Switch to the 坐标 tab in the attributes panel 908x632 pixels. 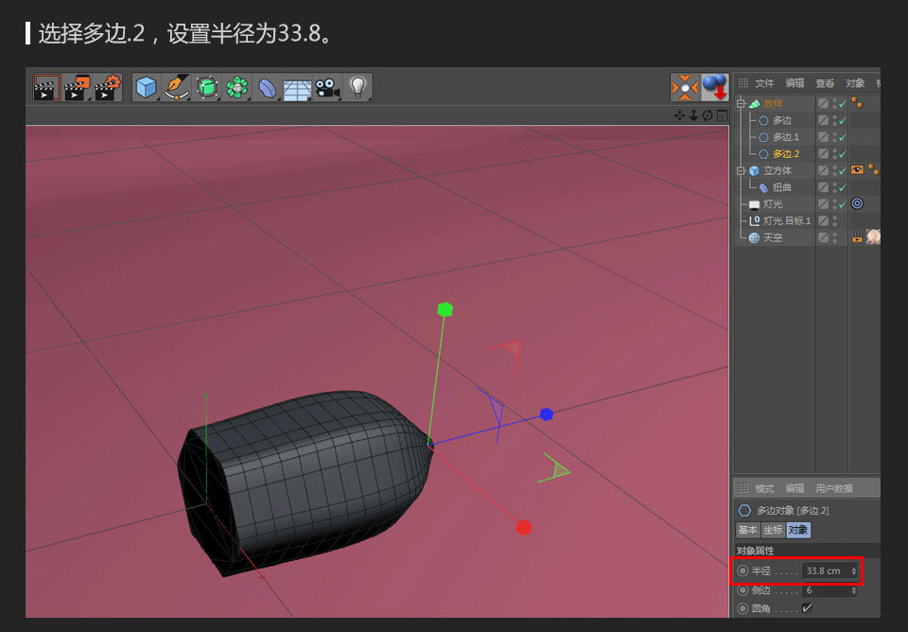pyautogui.click(x=774, y=530)
